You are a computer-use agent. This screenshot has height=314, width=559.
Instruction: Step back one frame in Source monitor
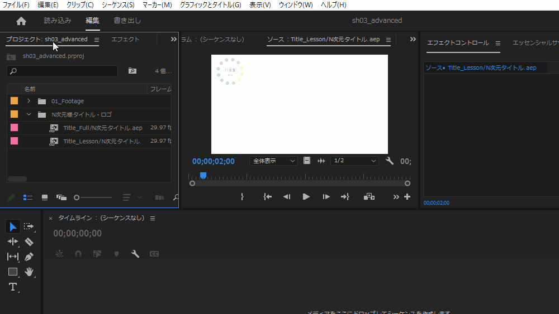coord(287,197)
